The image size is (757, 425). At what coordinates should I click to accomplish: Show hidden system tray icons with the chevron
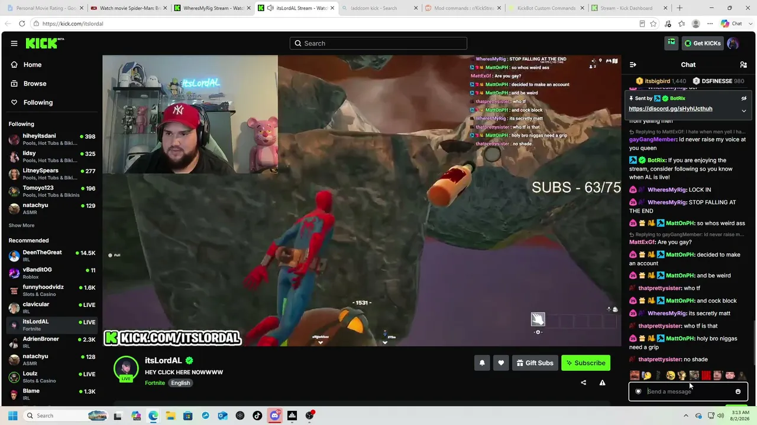[x=686, y=416]
